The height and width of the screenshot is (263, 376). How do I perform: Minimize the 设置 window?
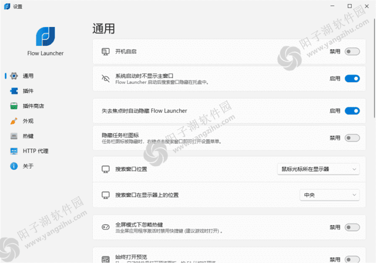pyautogui.click(x=333, y=6)
